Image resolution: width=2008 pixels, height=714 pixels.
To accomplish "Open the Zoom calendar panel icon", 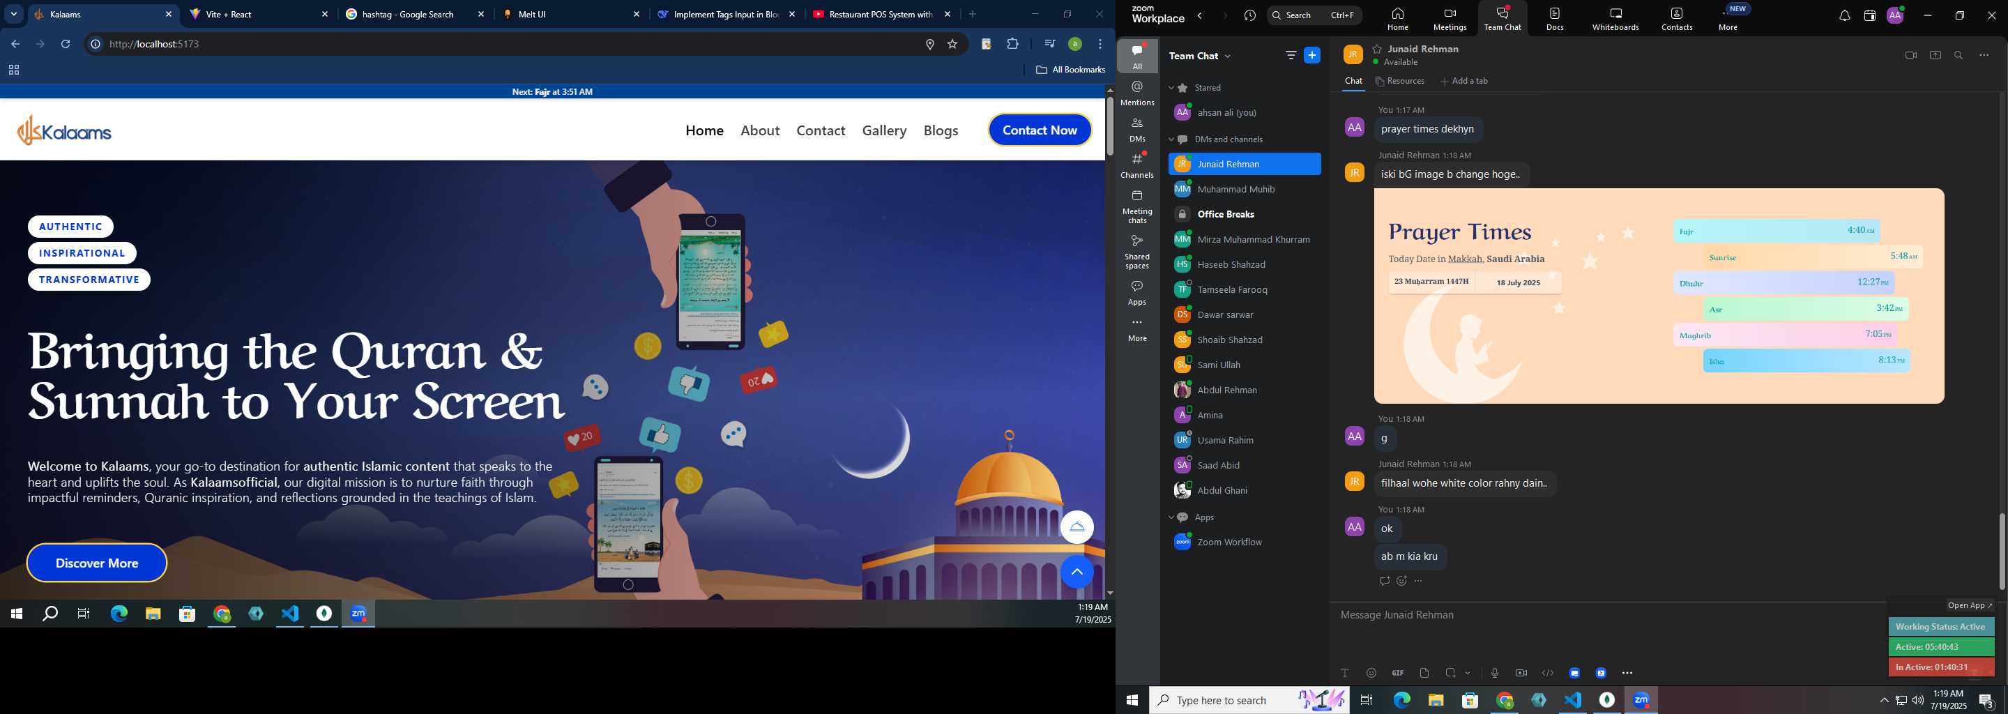I will (1869, 15).
